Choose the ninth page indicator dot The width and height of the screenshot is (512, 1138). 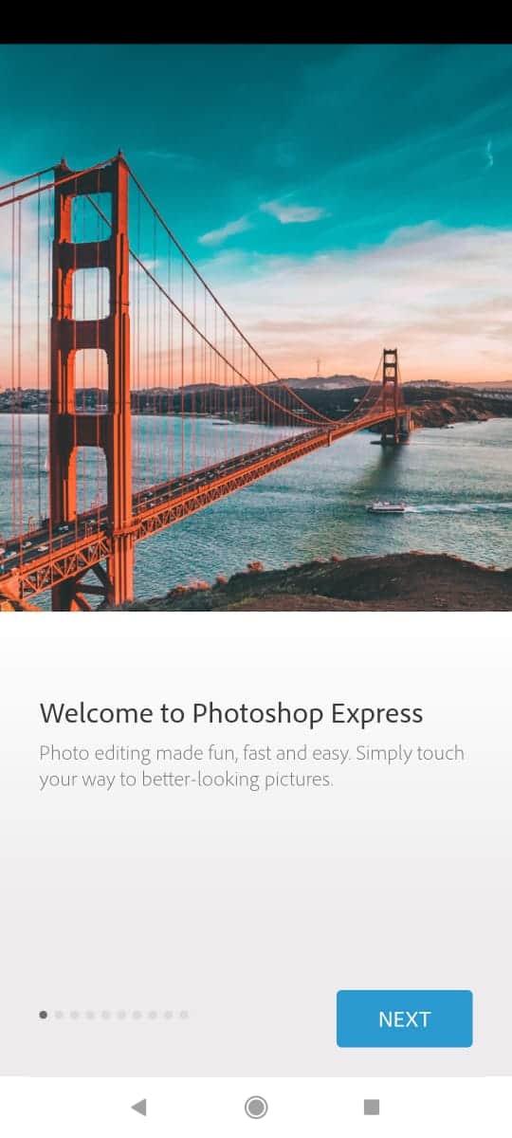pos(168,1015)
